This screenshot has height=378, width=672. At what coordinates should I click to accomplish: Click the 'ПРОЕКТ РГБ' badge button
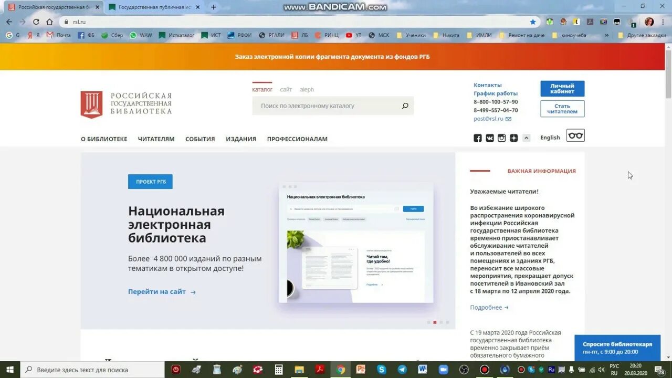point(150,182)
